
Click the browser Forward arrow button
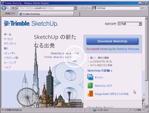pyautogui.click(x=9, y=8)
